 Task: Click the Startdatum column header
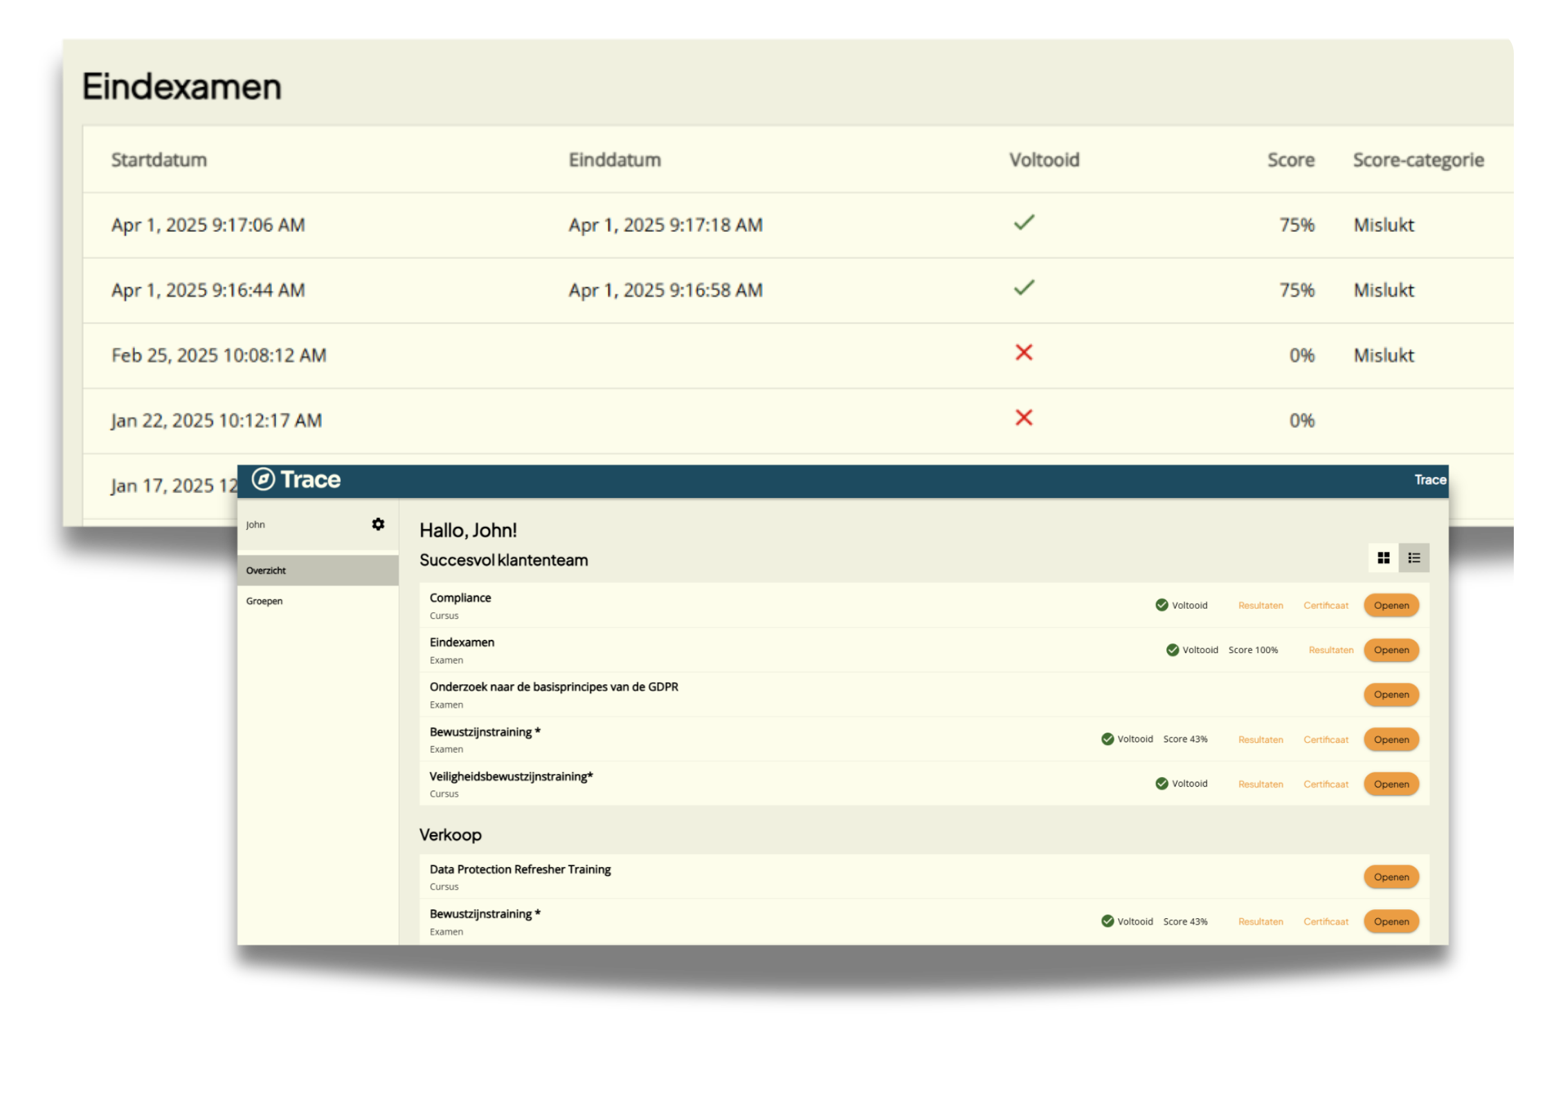coord(159,160)
